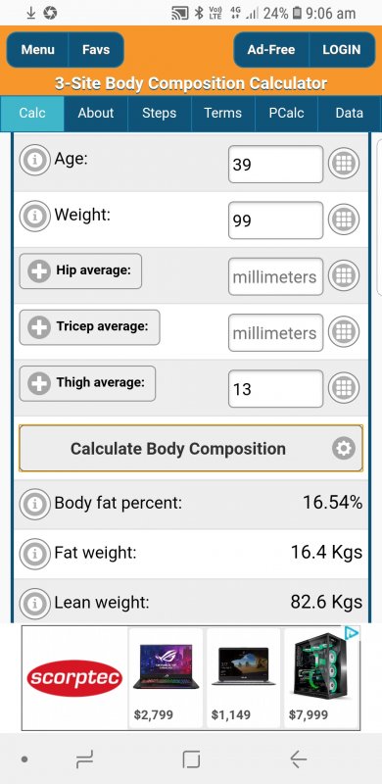Screen dimensions: 382x784
Task: Open keypad icon for Tricep average
Action: (344, 331)
